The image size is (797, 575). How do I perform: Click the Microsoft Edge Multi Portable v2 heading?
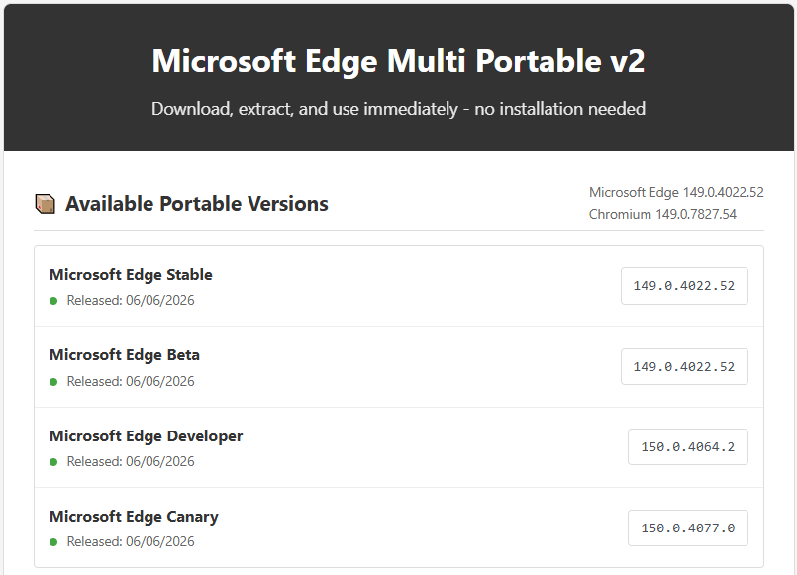398,61
